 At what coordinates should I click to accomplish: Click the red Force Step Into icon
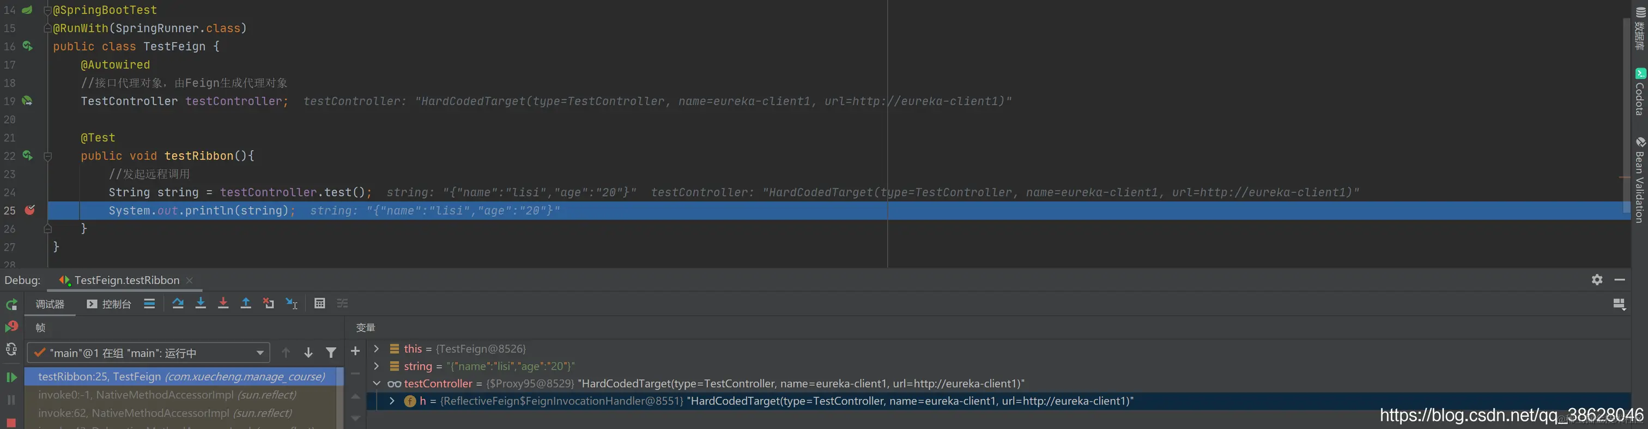click(223, 304)
